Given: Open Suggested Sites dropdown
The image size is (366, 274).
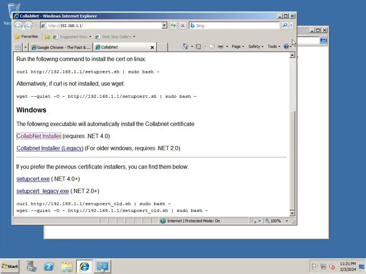Looking at the screenshot, I should (x=72, y=37).
